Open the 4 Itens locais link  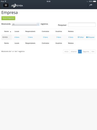(x=17, y=37)
